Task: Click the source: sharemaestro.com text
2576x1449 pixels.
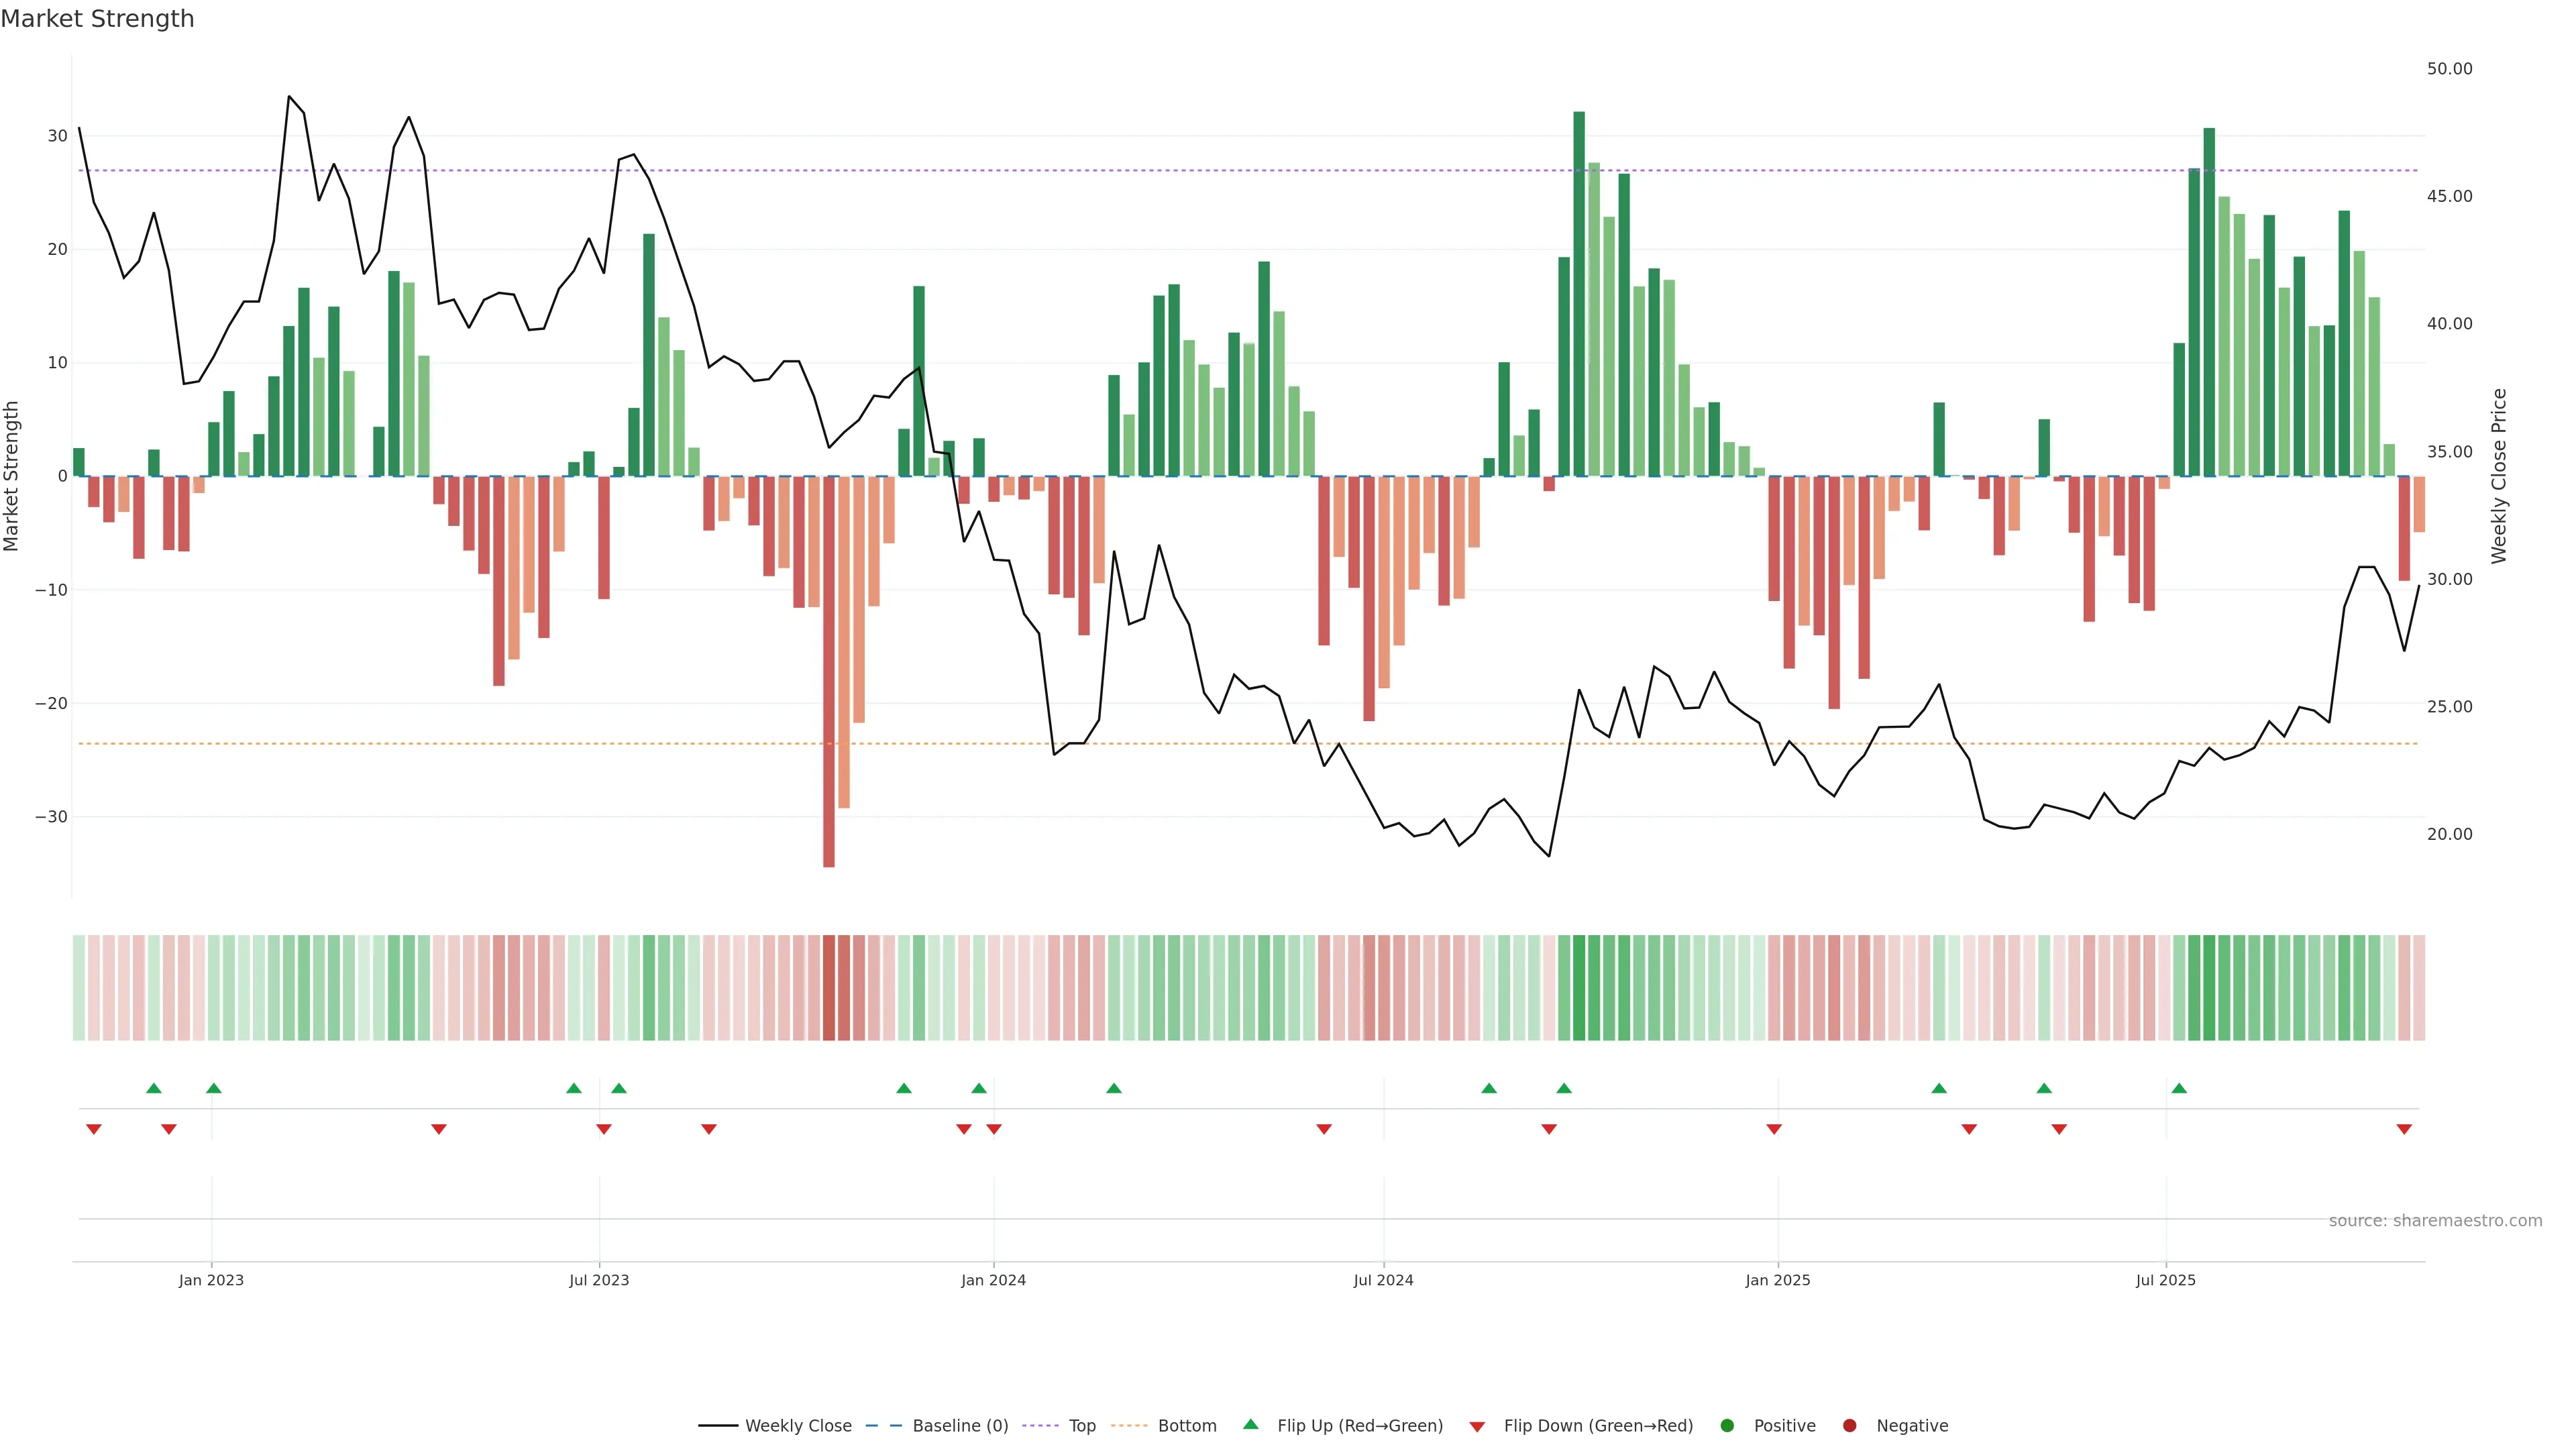Action: pyautogui.click(x=2435, y=1220)
